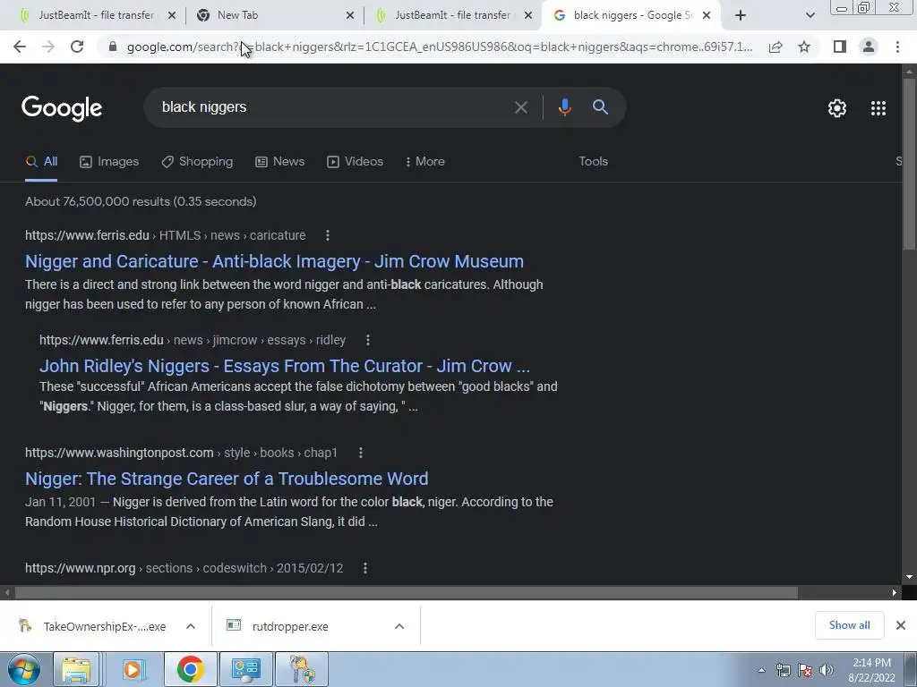Select the All results tab
917x687 pixels.
point(41,162)
